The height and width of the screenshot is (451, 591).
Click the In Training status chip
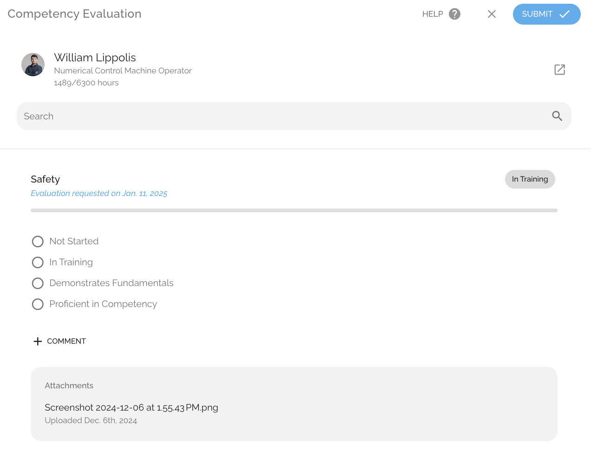point(530,179)
